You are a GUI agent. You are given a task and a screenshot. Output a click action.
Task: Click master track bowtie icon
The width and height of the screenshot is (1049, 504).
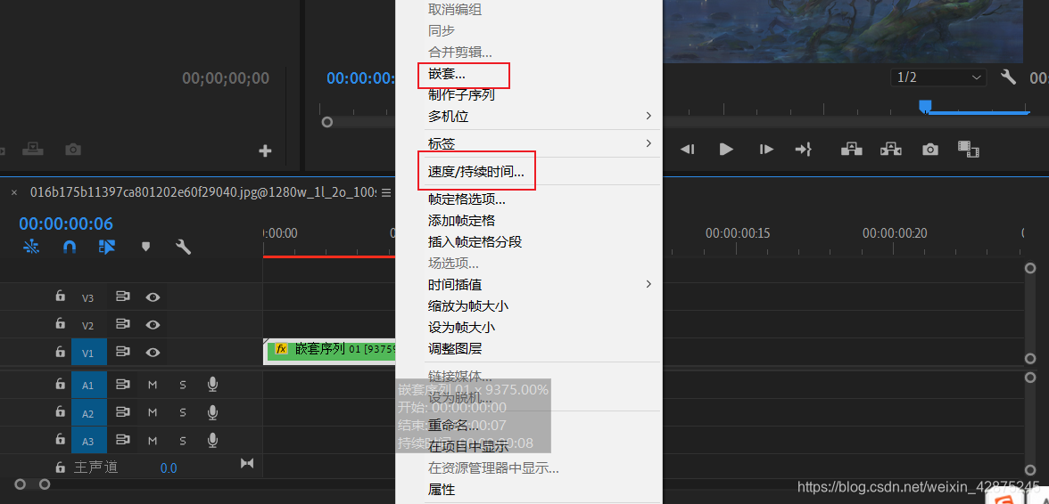click(x=247, y=463)
